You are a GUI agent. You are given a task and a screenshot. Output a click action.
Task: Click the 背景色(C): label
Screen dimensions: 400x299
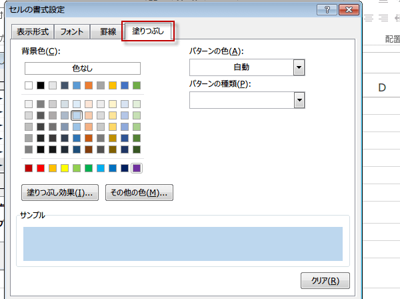(x=41, y=51)
